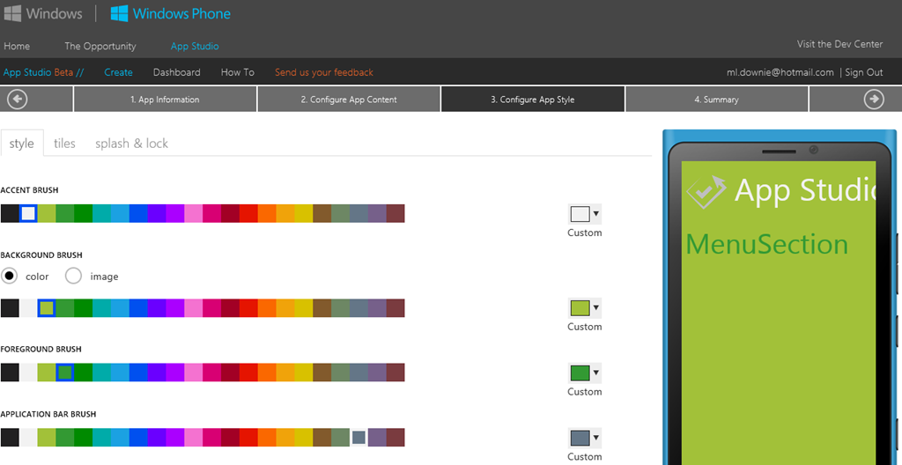Pick white swatch in Accent Brush row
The image size is (902, 465).
click(x=28, y=213)
